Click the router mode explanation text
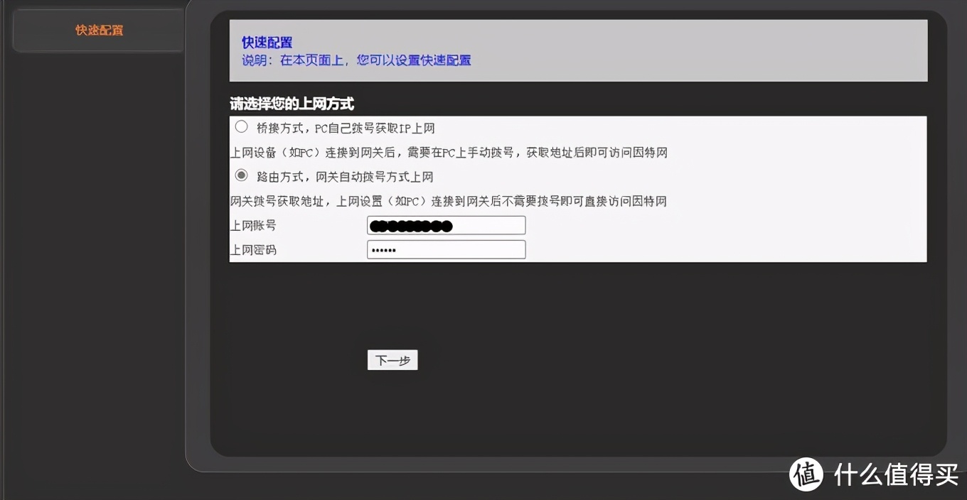Screen dimensions: 967x500 pos(449,201)
